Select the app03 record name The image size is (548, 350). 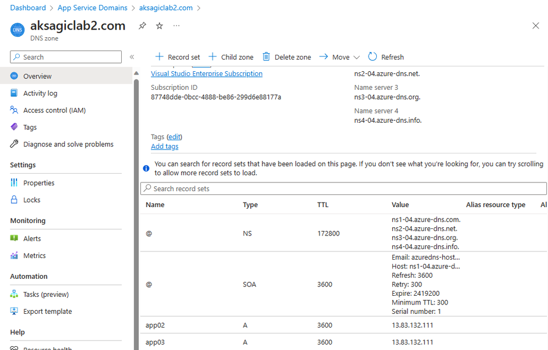pos(155,342)
